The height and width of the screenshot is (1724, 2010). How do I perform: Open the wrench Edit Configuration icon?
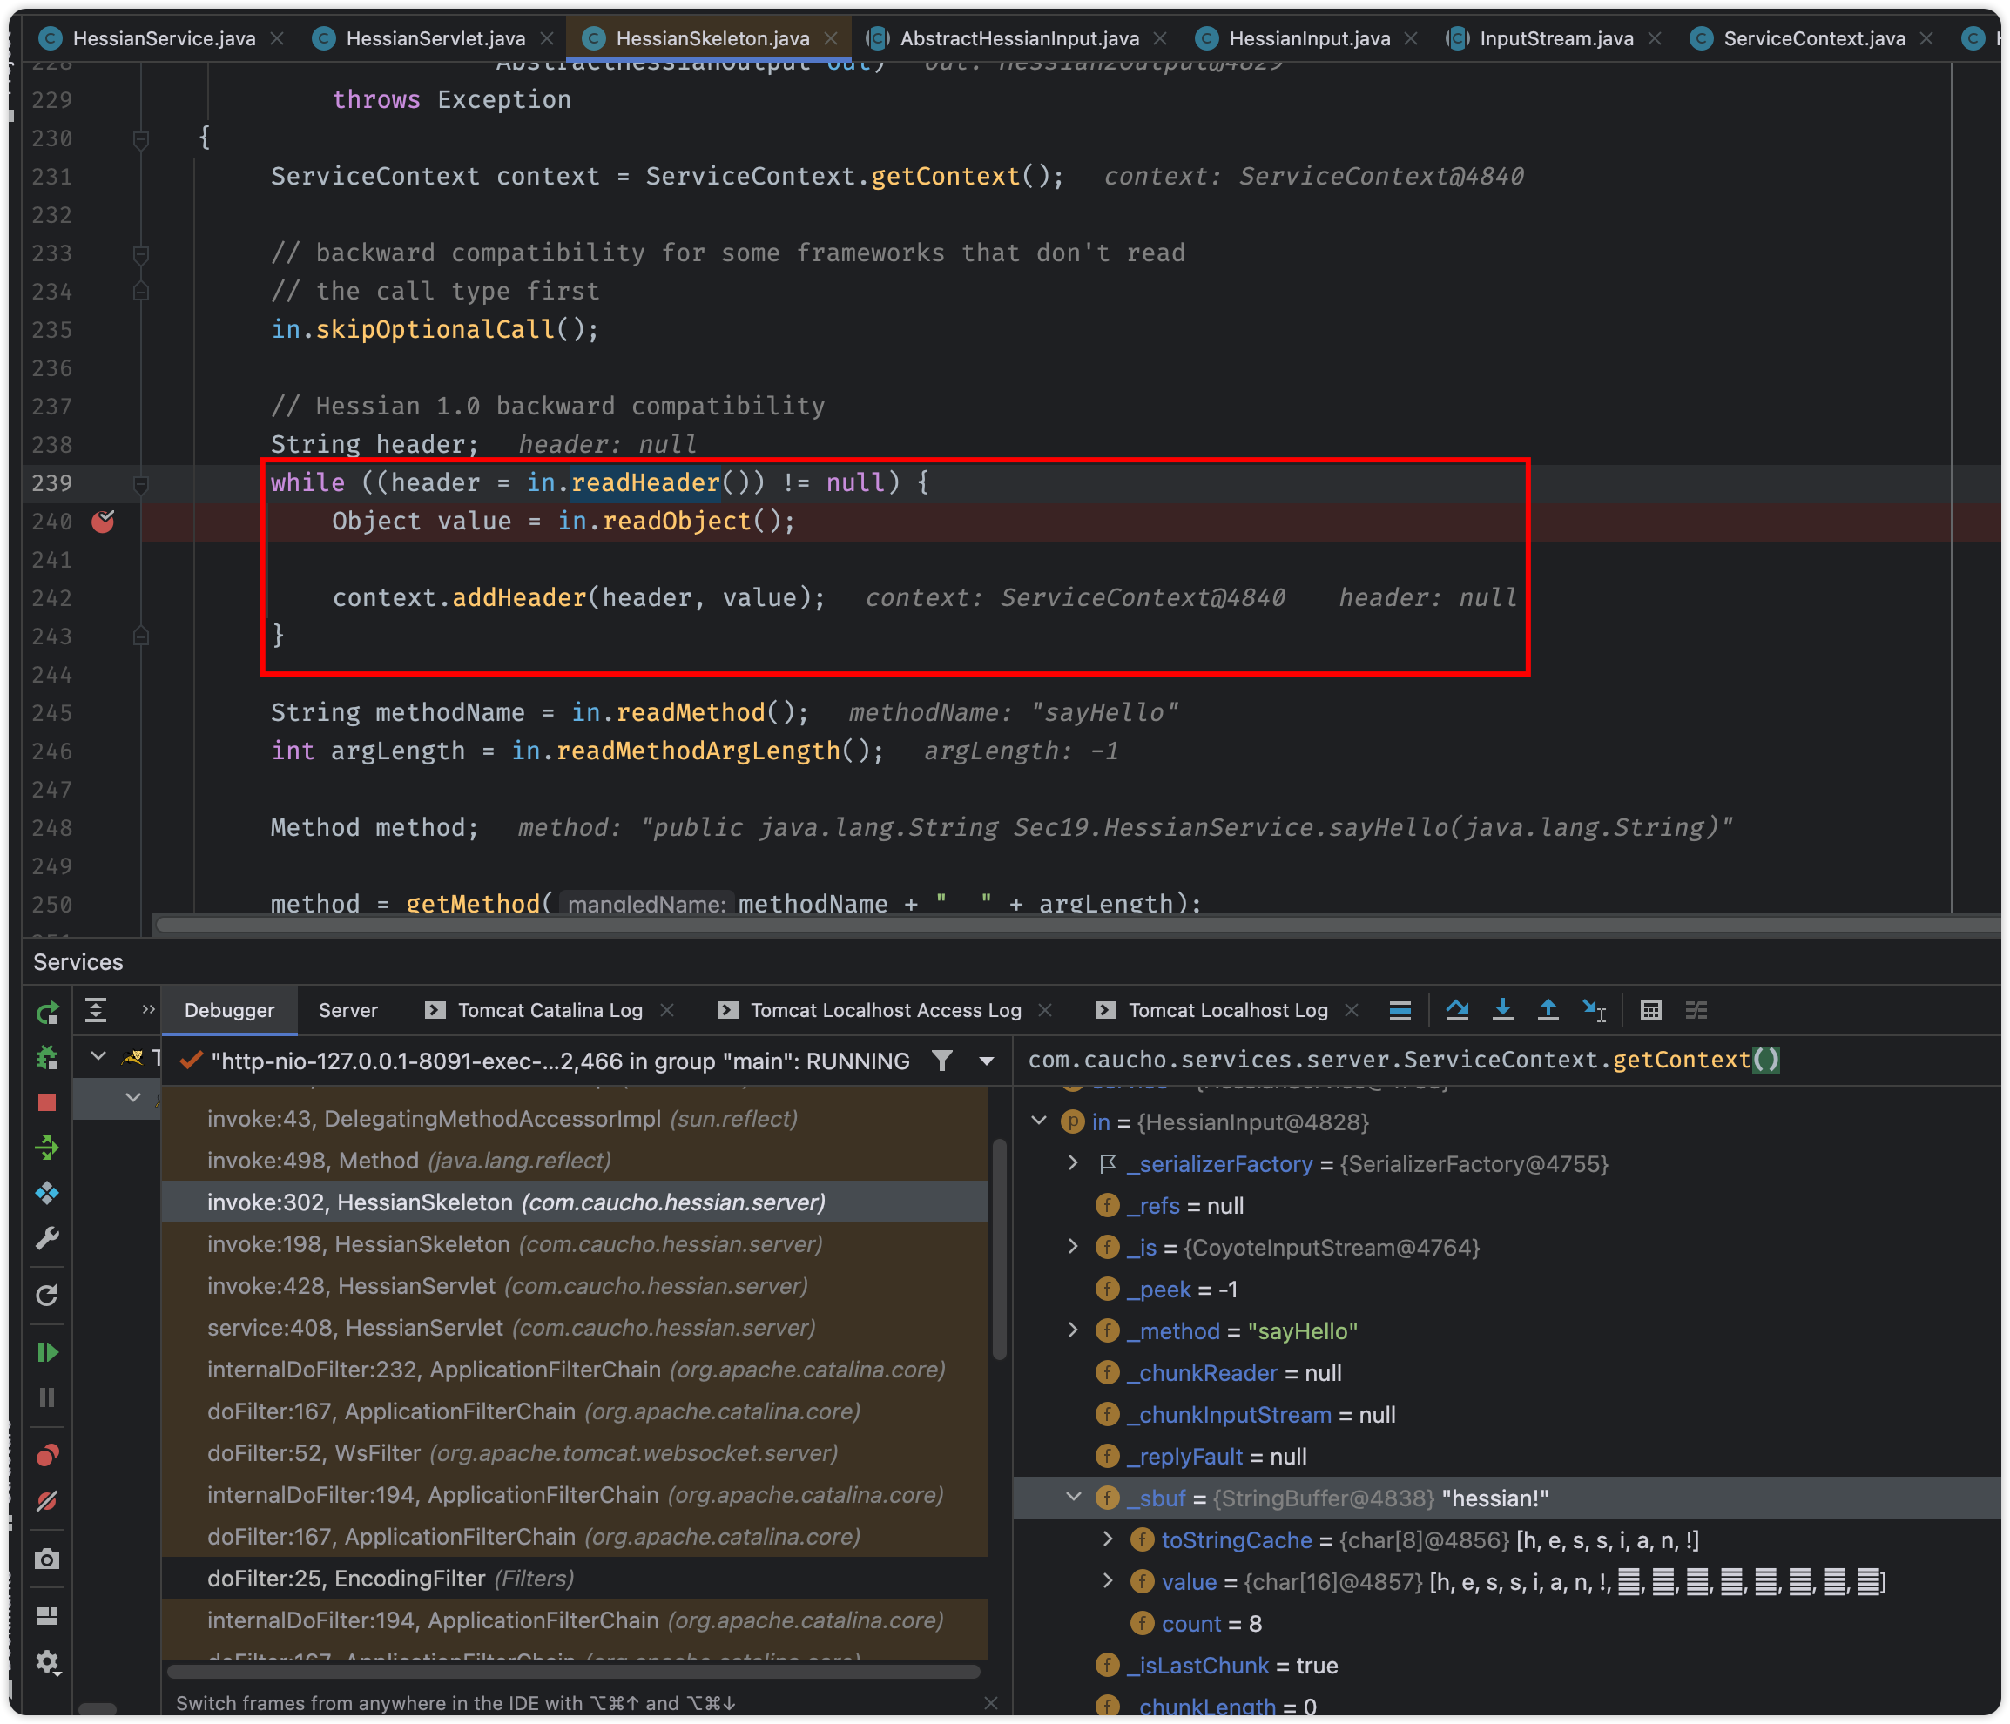click(x=46, y=1238)
